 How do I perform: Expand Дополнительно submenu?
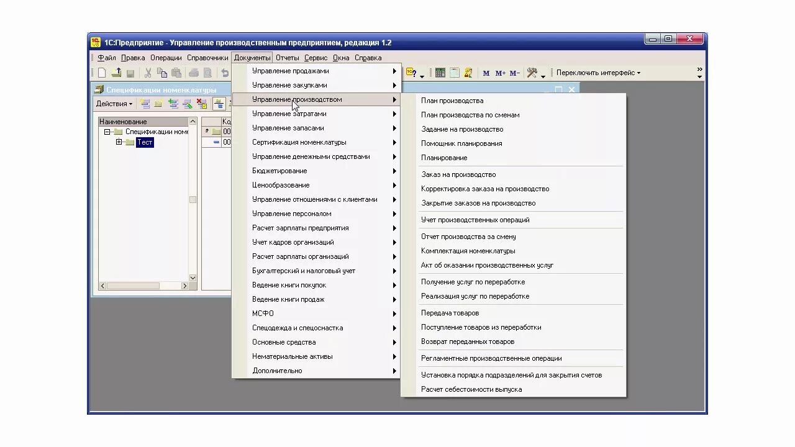[316, 371]
